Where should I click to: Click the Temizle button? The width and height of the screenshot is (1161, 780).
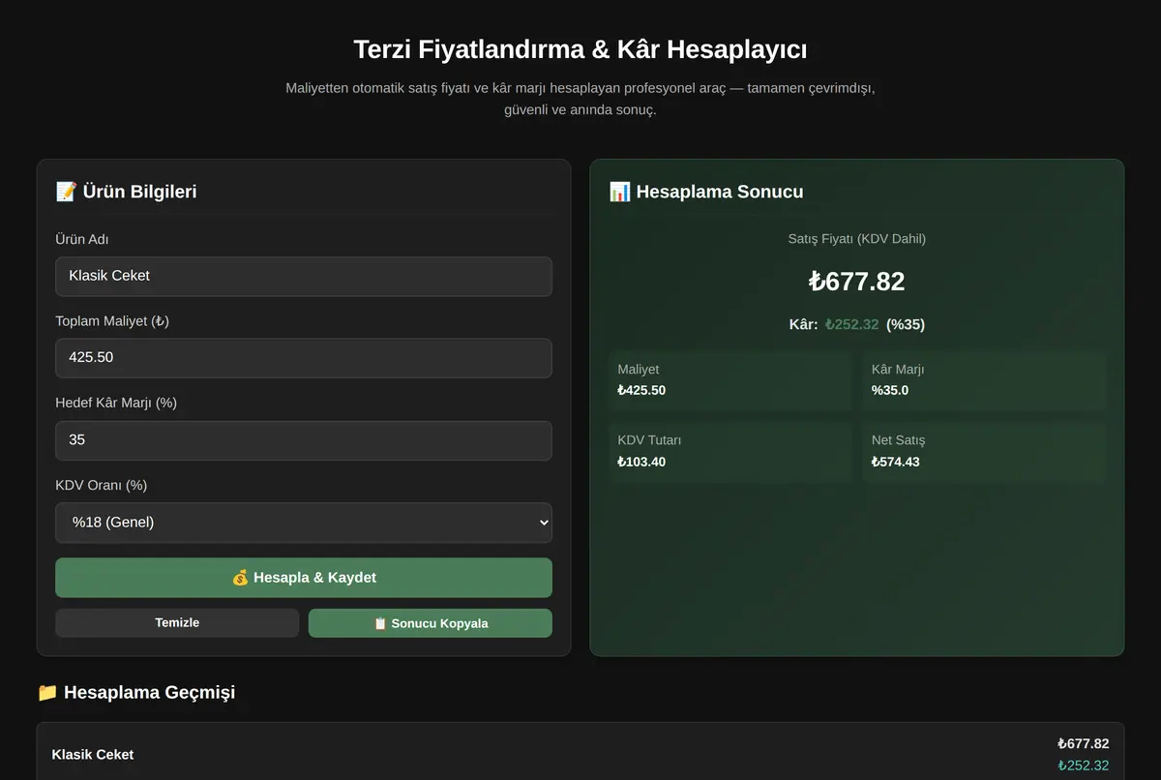[177, 622]
